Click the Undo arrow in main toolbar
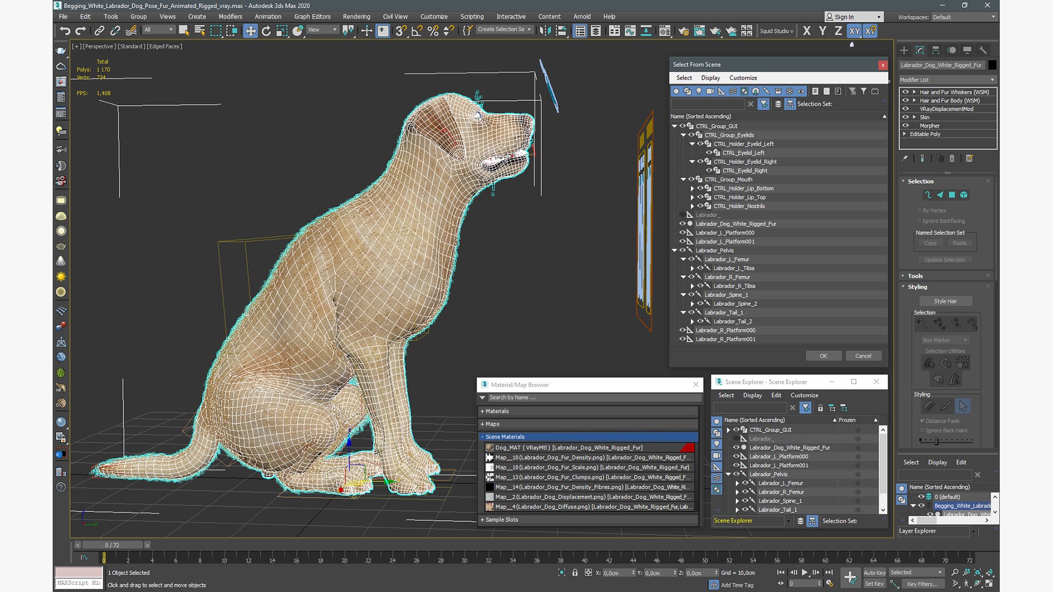 click(65, 31)
